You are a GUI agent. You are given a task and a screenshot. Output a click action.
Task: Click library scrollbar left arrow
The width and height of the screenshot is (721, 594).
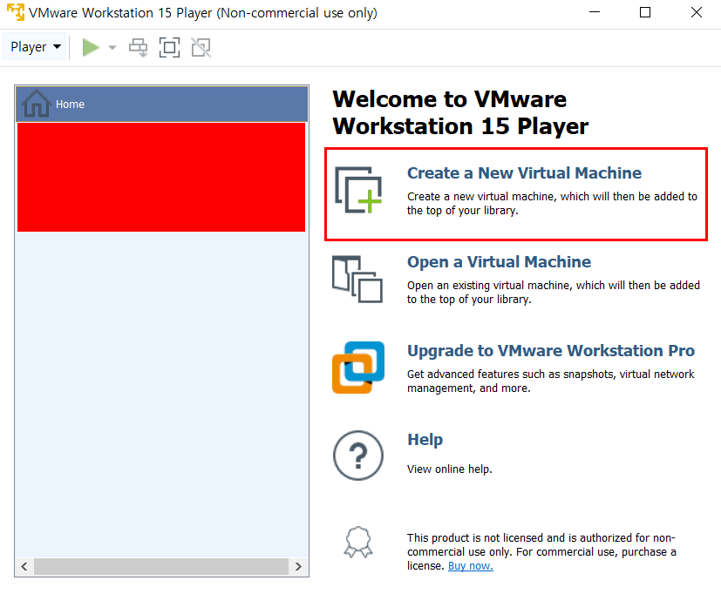tap(24, 566)
